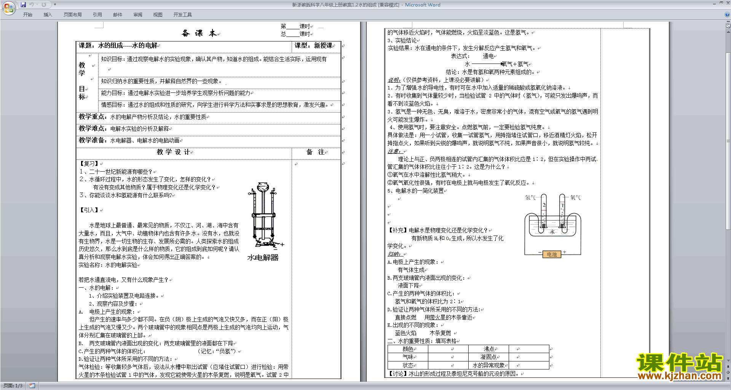The height and width of the screenshot is (390, 731).
Task: Click the 一、水的电解 heading
Action: [96, 288]
